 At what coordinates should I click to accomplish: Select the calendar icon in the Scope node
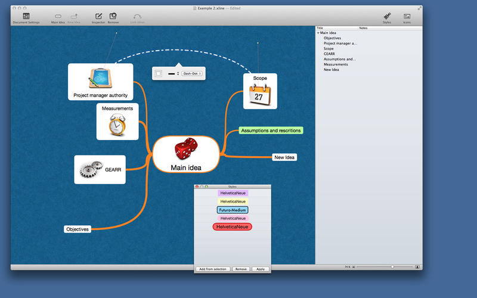[x=260, y=95]
